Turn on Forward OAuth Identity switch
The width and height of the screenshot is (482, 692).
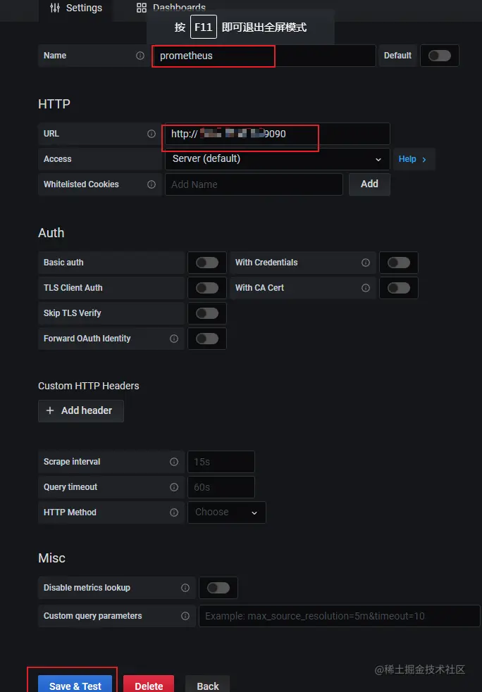click(x=207, y=339)
